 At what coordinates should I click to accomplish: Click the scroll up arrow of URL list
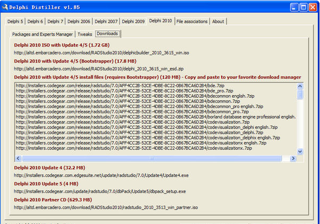(300, 86)
